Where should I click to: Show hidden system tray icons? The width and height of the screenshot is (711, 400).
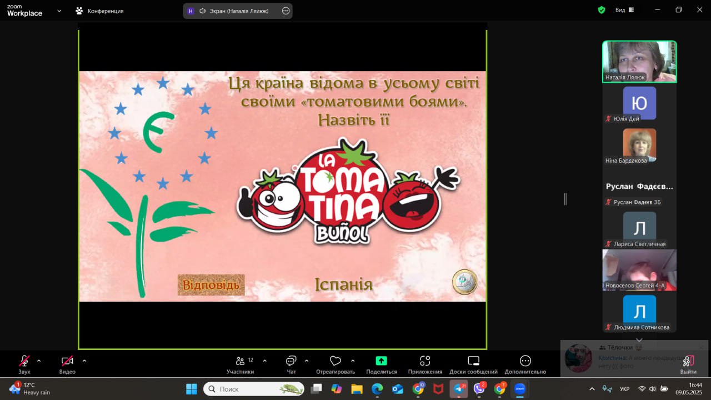point(592,389)
